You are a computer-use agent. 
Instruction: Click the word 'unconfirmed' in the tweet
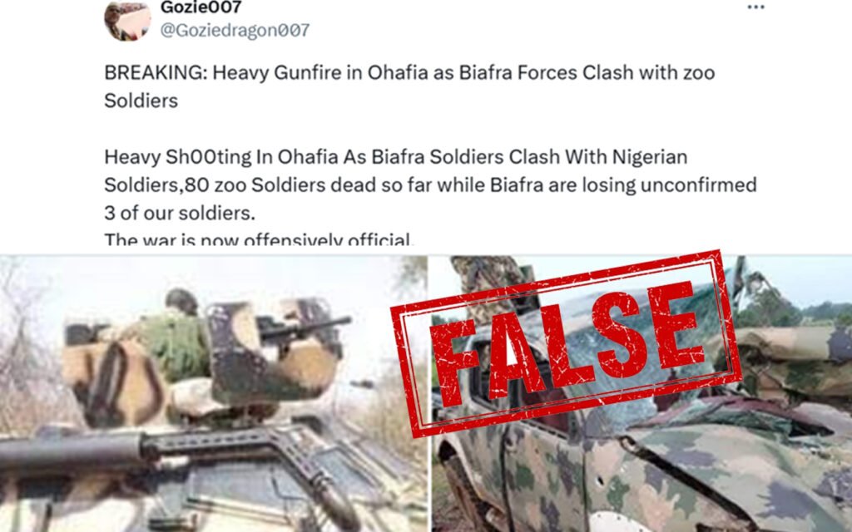(x=699, y=185)
